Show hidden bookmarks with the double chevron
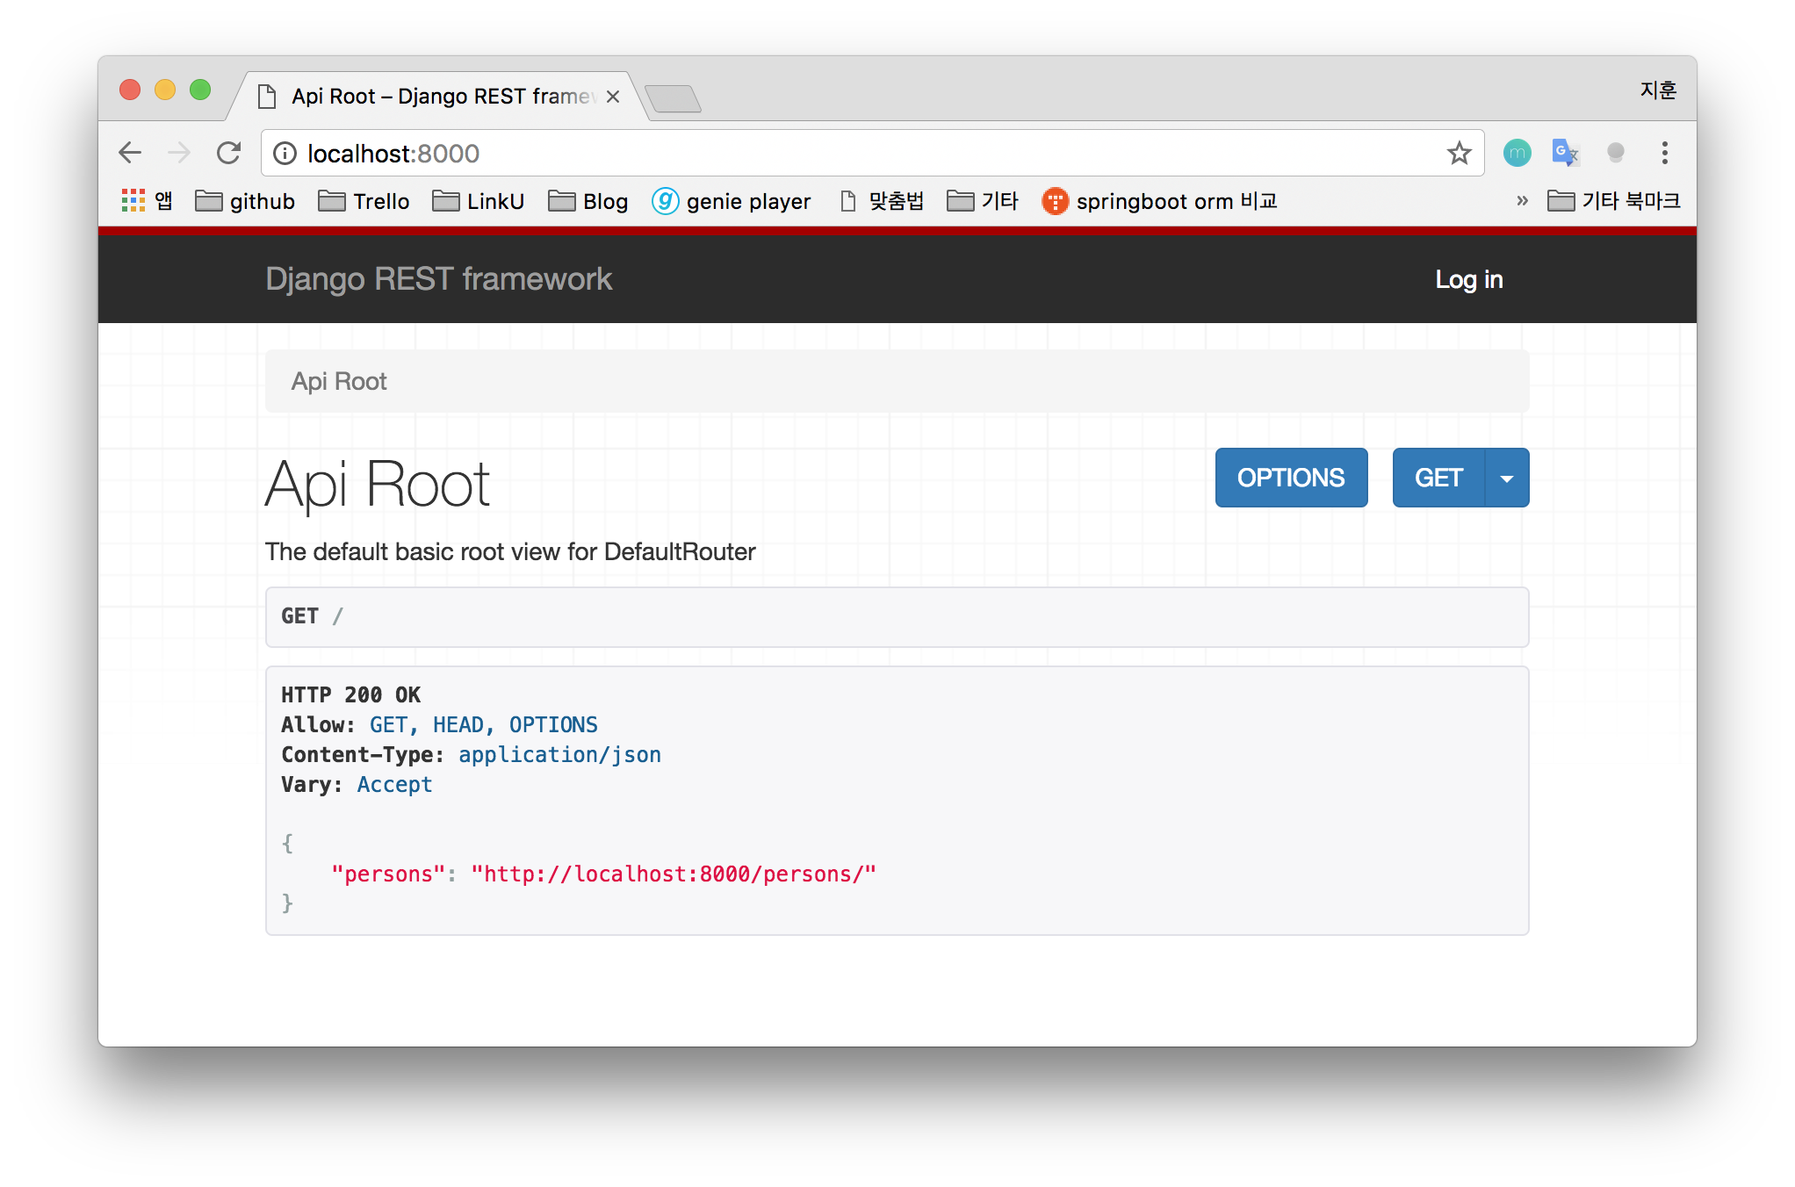 click(x=1522, y=201)
